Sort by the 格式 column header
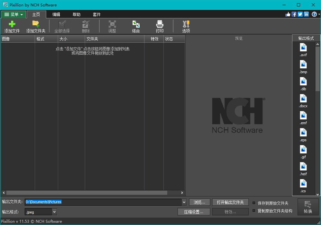 pos(47,39)
